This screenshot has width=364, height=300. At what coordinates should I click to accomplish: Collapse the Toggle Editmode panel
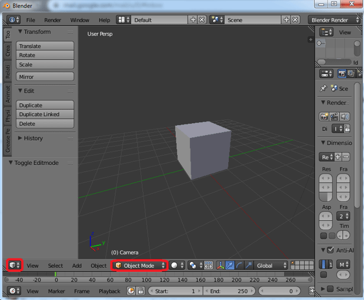pyautogui.click(x=11, y=163)
